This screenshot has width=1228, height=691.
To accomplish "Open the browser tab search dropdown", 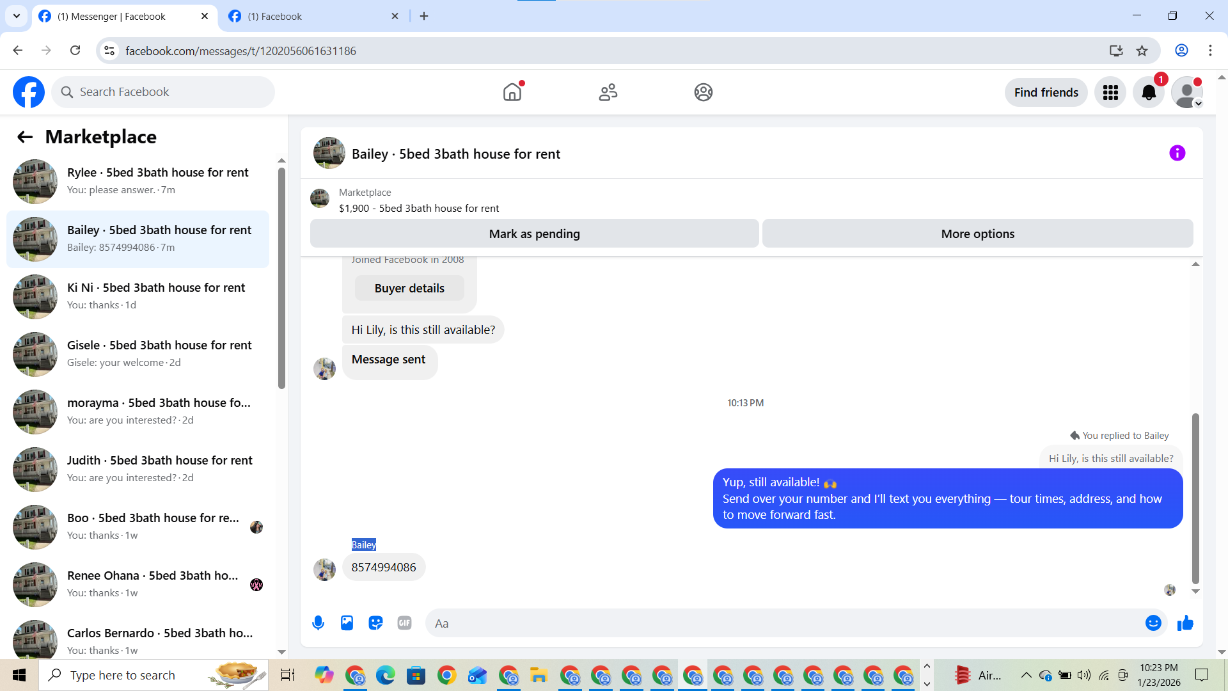I will point(17,16).
